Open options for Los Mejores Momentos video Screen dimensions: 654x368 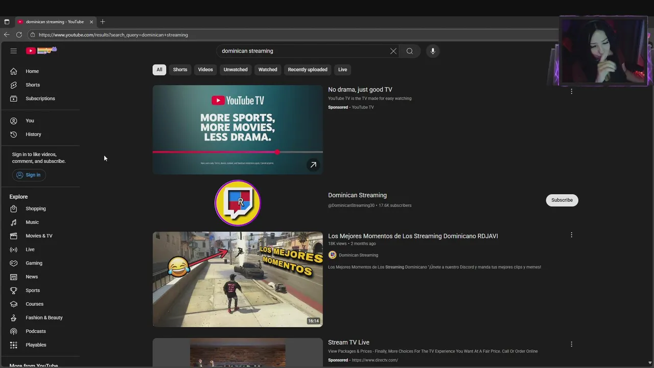pos(571,235)
